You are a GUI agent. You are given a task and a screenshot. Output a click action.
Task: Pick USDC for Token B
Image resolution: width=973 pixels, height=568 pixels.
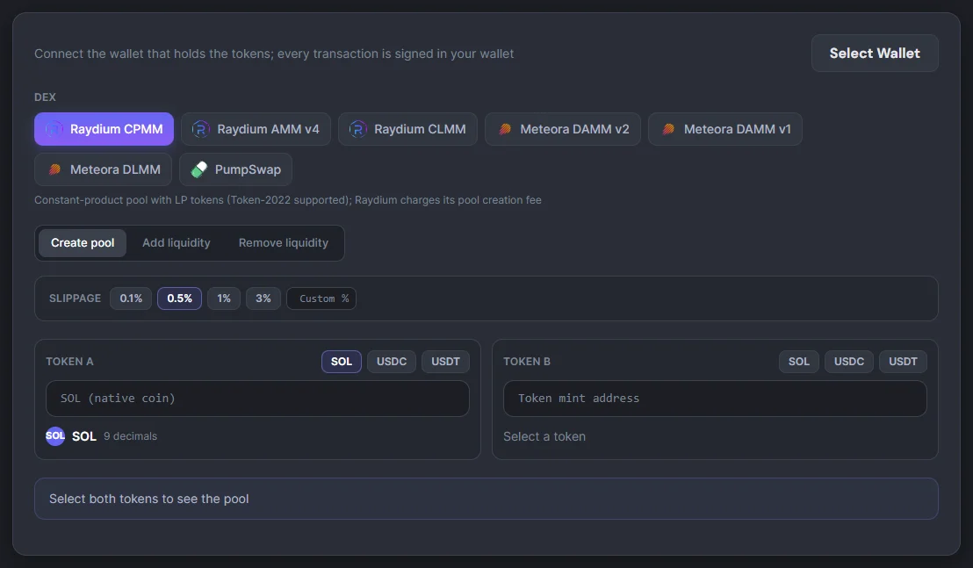pos(849,362)
